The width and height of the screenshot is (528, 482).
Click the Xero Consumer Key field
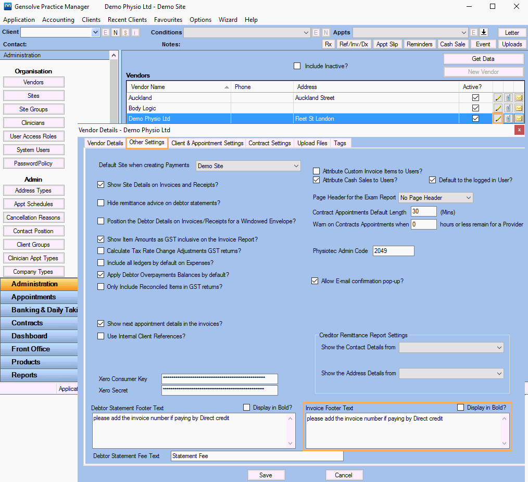pos(220,378)
